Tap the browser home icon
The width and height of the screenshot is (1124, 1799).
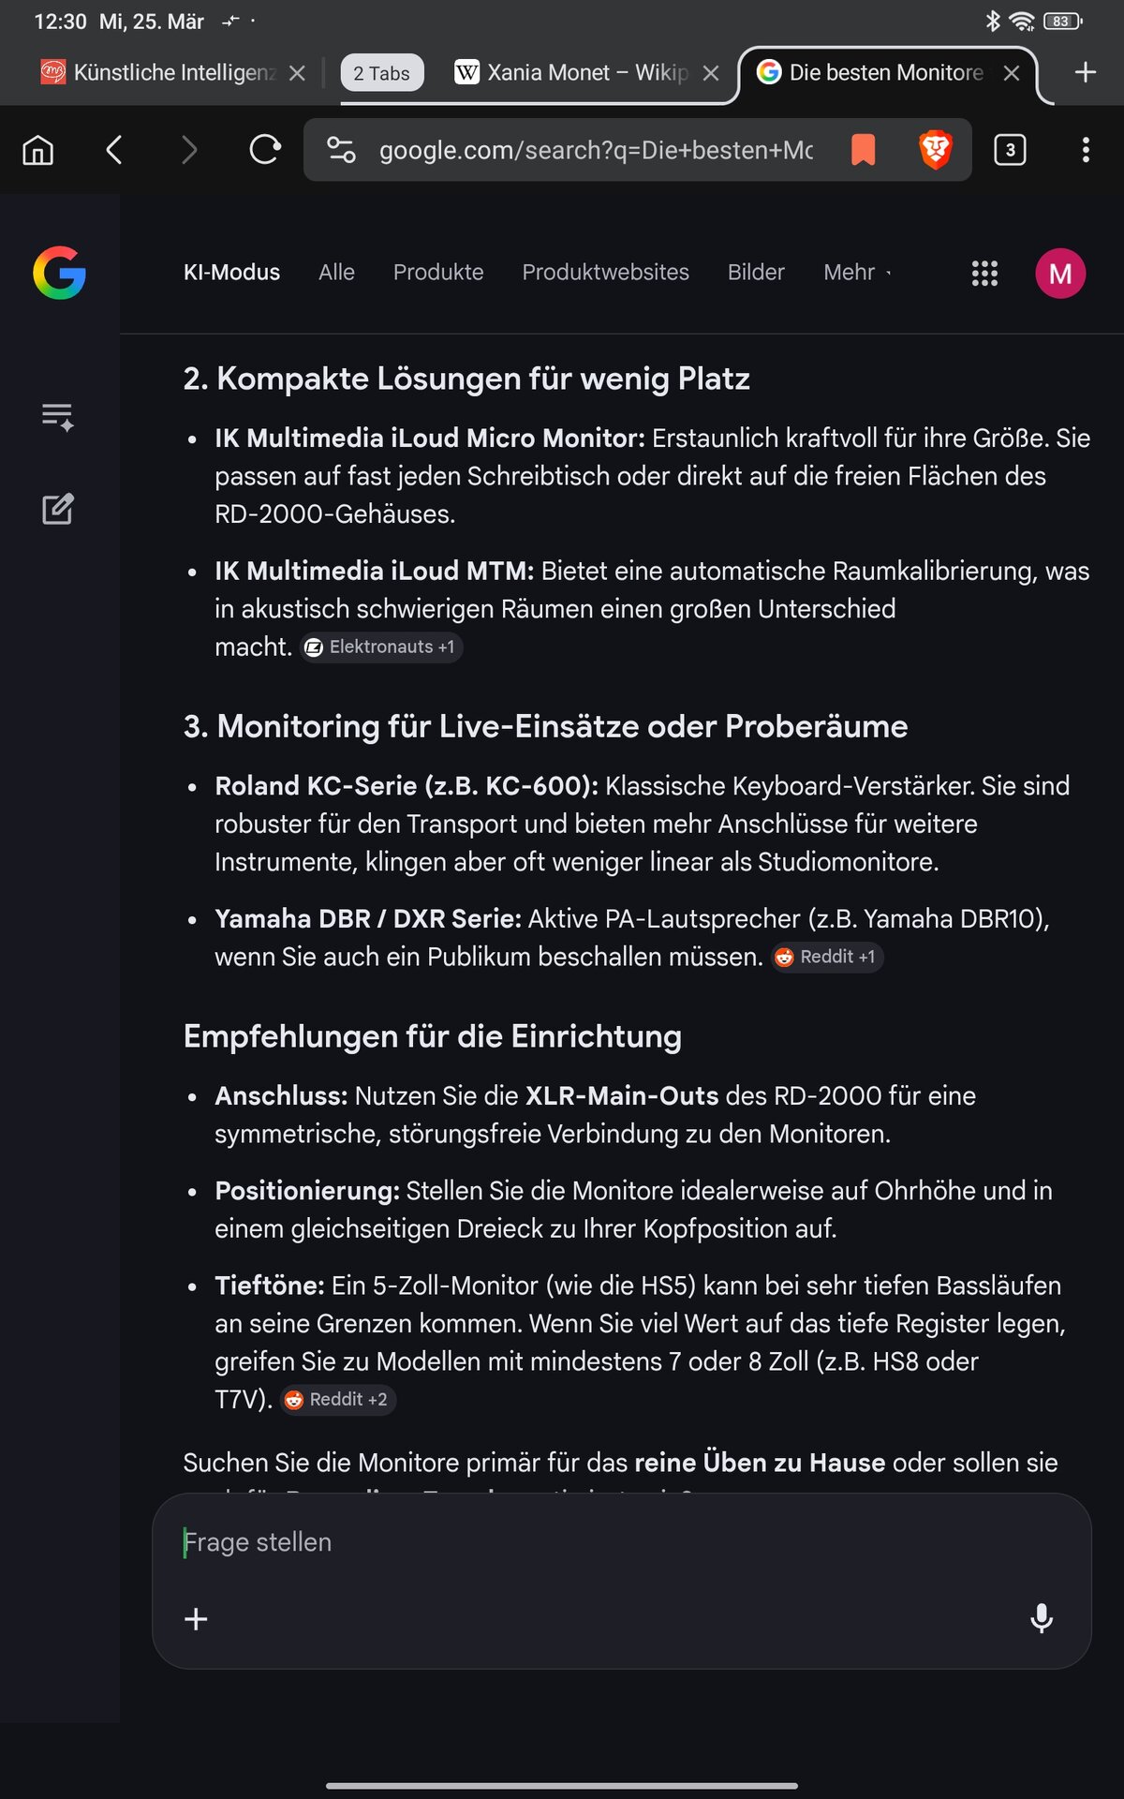(x=38, y=150)
